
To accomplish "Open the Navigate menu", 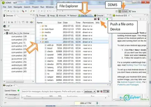I will click(18, 7).
